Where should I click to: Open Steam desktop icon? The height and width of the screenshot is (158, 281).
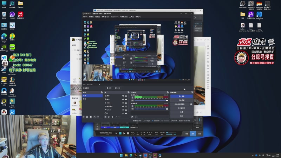pos(4,69)
